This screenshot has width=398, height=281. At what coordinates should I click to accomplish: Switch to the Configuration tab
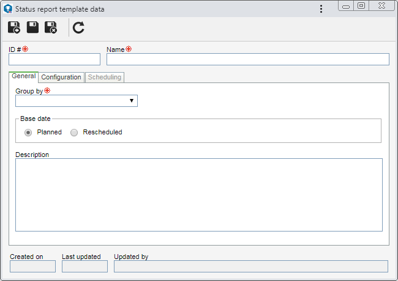tap(61, 77)
